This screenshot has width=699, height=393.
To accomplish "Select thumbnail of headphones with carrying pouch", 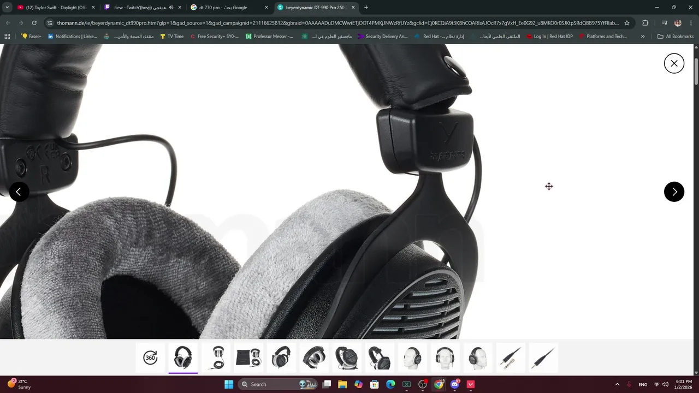I will (x=248, y=358).
